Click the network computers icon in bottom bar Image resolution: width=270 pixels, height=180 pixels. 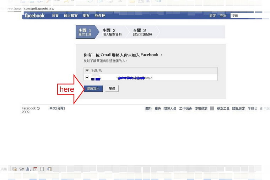point(22,169)
